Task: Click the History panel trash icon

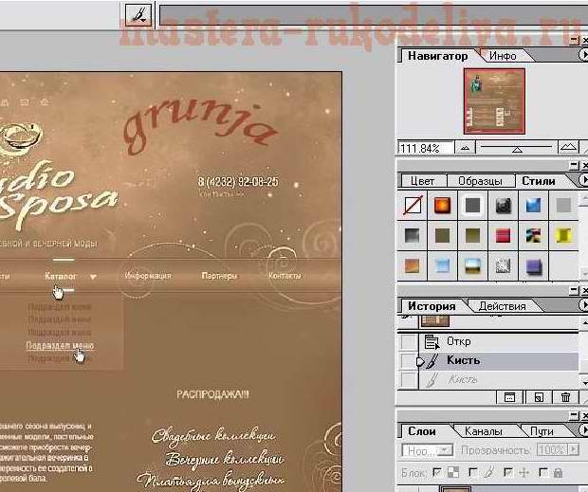Action: click(x=566, y=397)
